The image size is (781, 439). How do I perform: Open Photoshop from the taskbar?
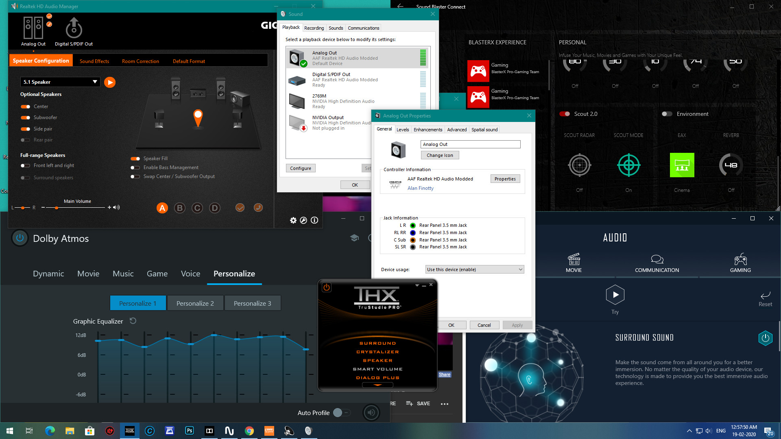[x=189, y=431]
